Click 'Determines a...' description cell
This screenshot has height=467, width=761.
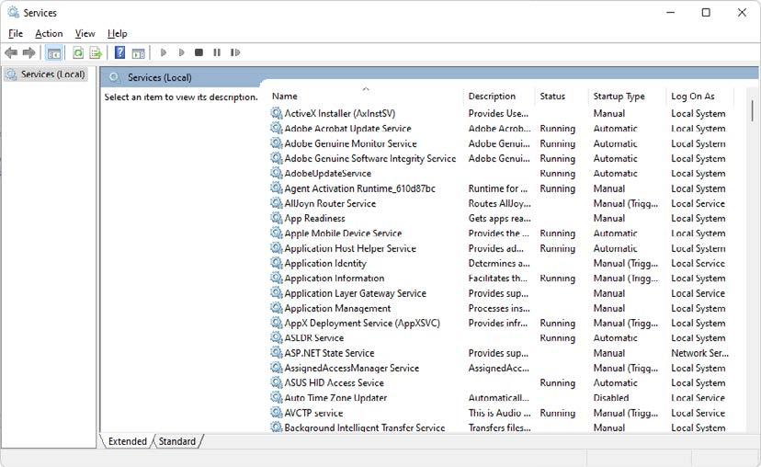(499, 263)
